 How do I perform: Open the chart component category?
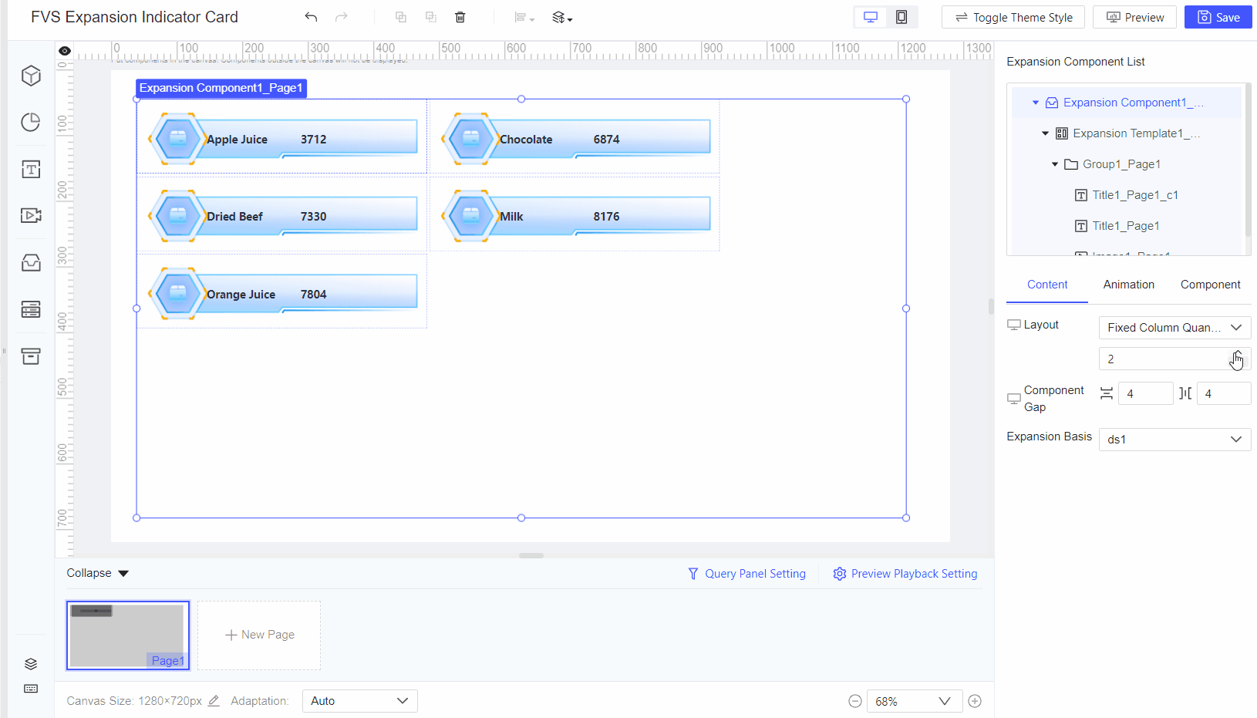coord(31,122)
